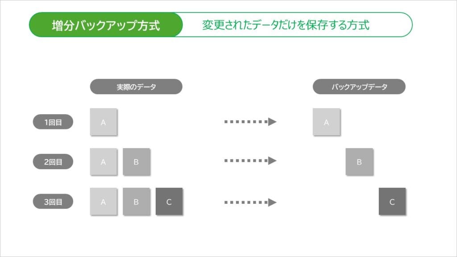Select the バックアップデータ column header

tap(359, 87)
